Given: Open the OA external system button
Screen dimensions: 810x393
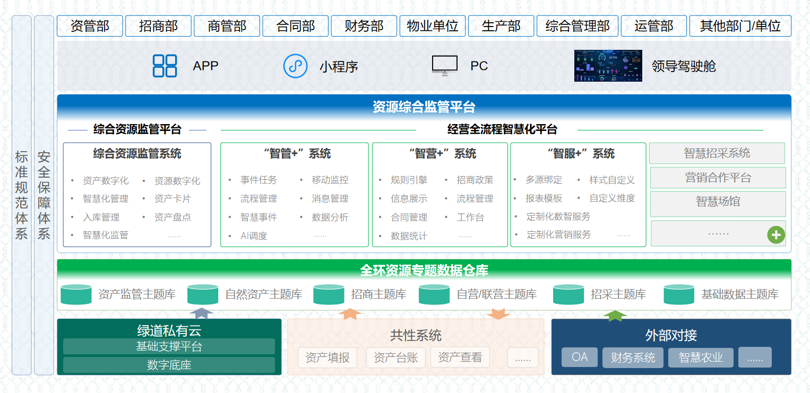Looking at the screenshot, I should 580,357.
